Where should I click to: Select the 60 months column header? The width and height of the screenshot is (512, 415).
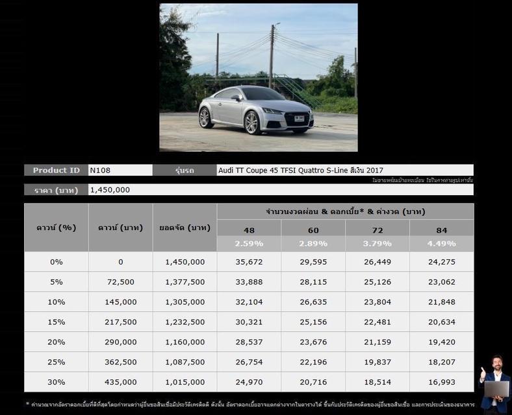(313, 230)
